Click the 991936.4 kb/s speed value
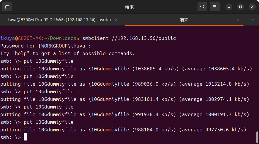This screenshot has width=259, height=144. pyautogui.click(x=154, y=114)
